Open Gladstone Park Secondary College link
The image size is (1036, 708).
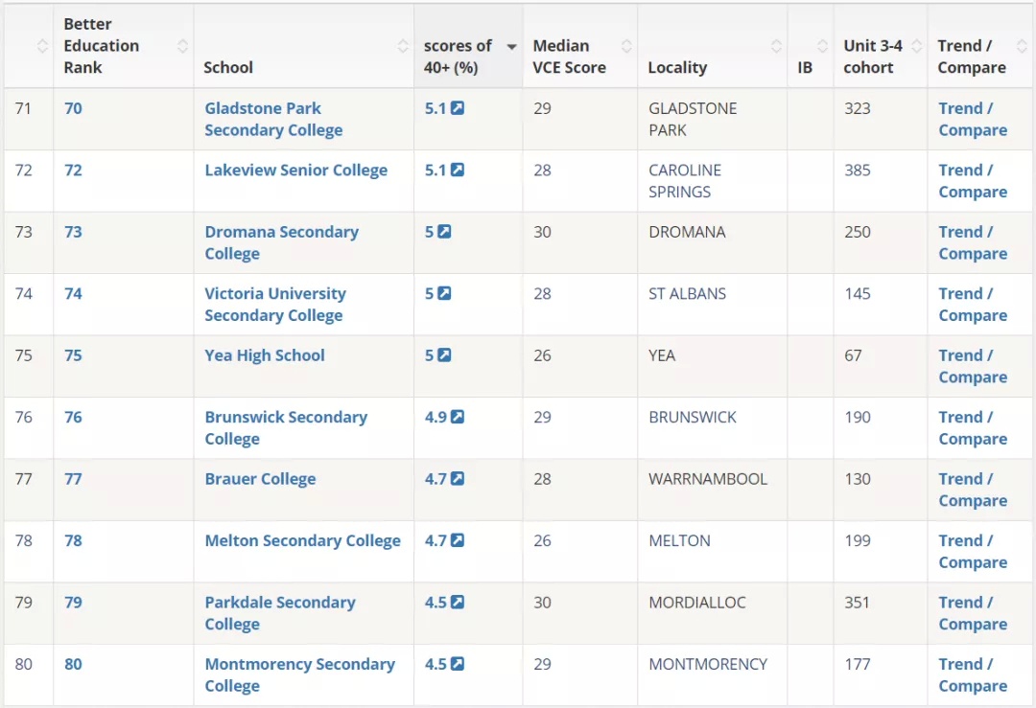[x=273, y=119]
